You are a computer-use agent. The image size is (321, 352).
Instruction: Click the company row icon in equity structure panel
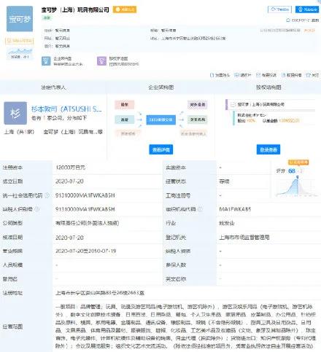[233, 105]
